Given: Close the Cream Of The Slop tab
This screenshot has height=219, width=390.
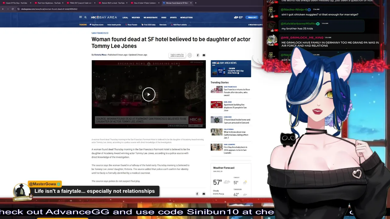Looking at the screenshot, I should point(30,3).
